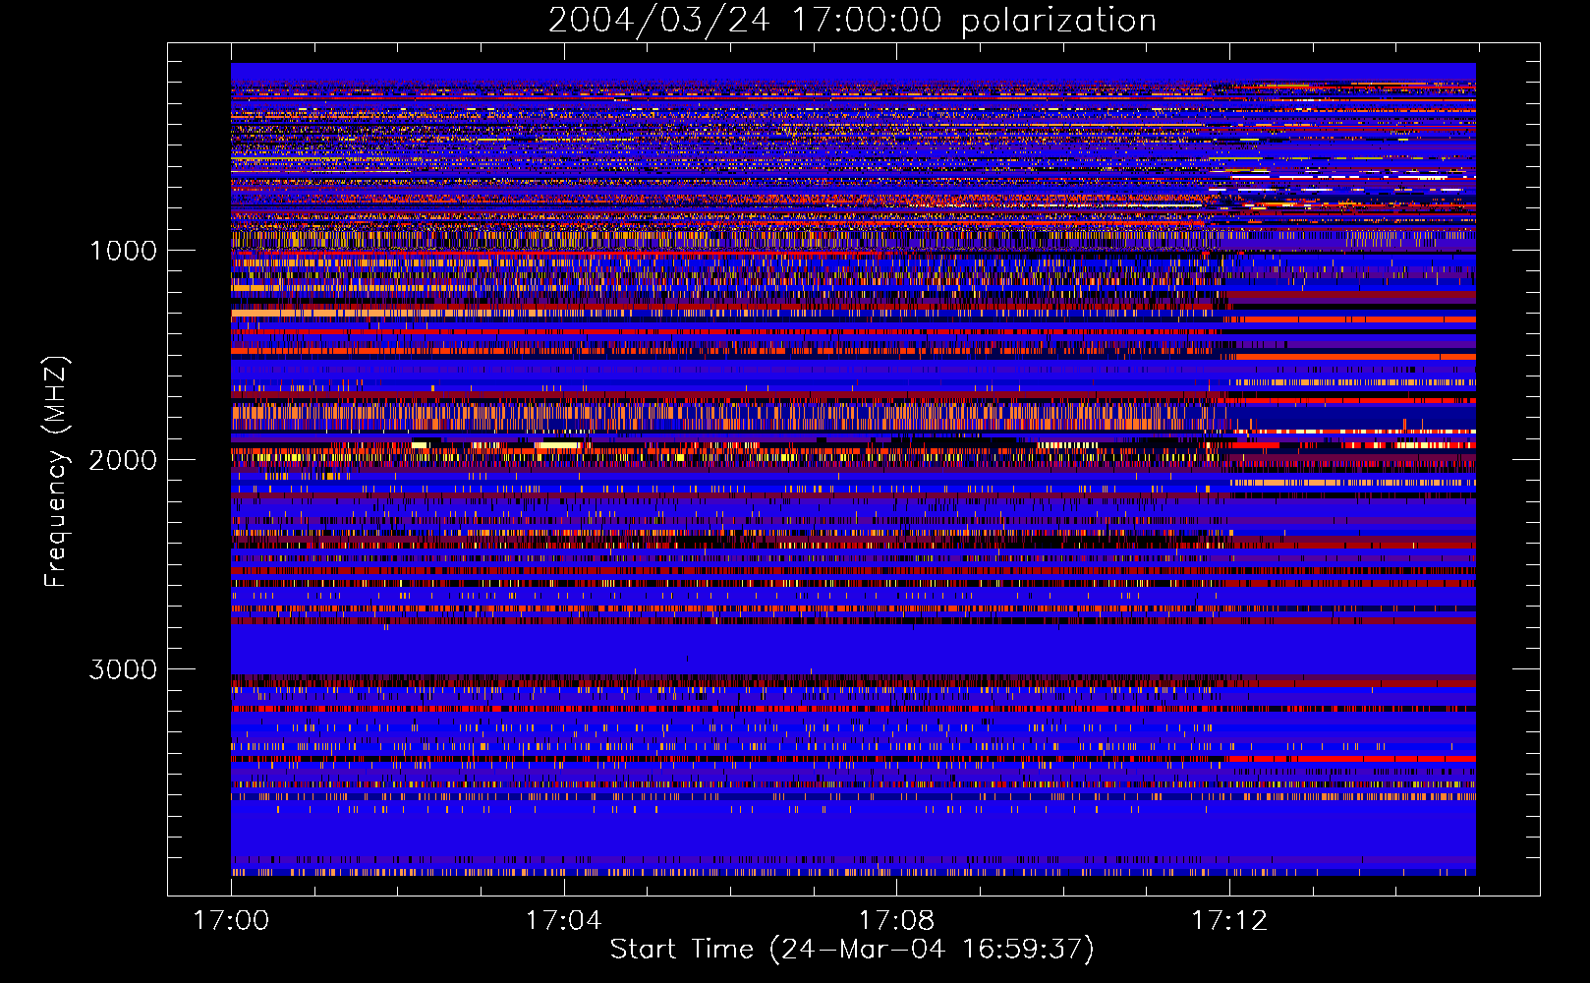Click the "Start Time (24-Mar-04 16:59:37)" label

[x=852, y=950]
